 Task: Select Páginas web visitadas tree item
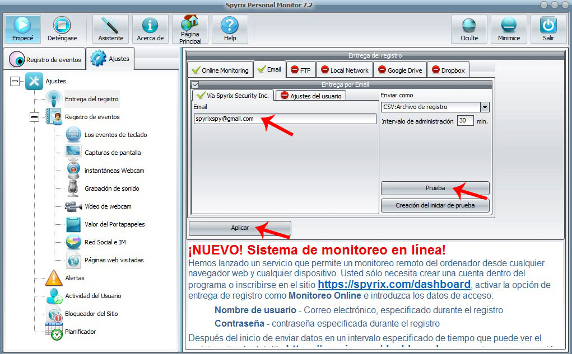point(114,260)
